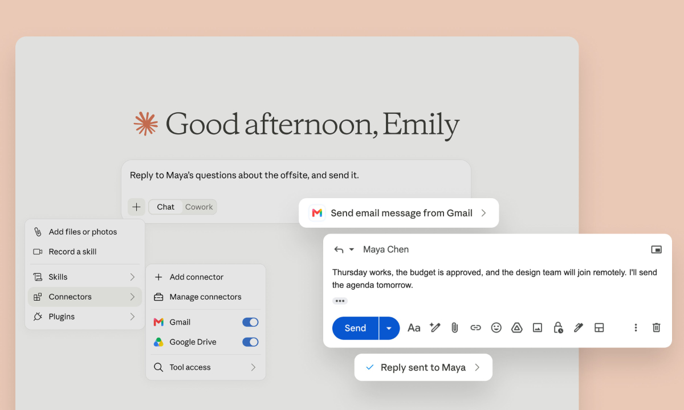Image resolution: width=684 pixels, height=410 pixels.
Task: Click the Plugins plug icon
Action: (38, 317)
